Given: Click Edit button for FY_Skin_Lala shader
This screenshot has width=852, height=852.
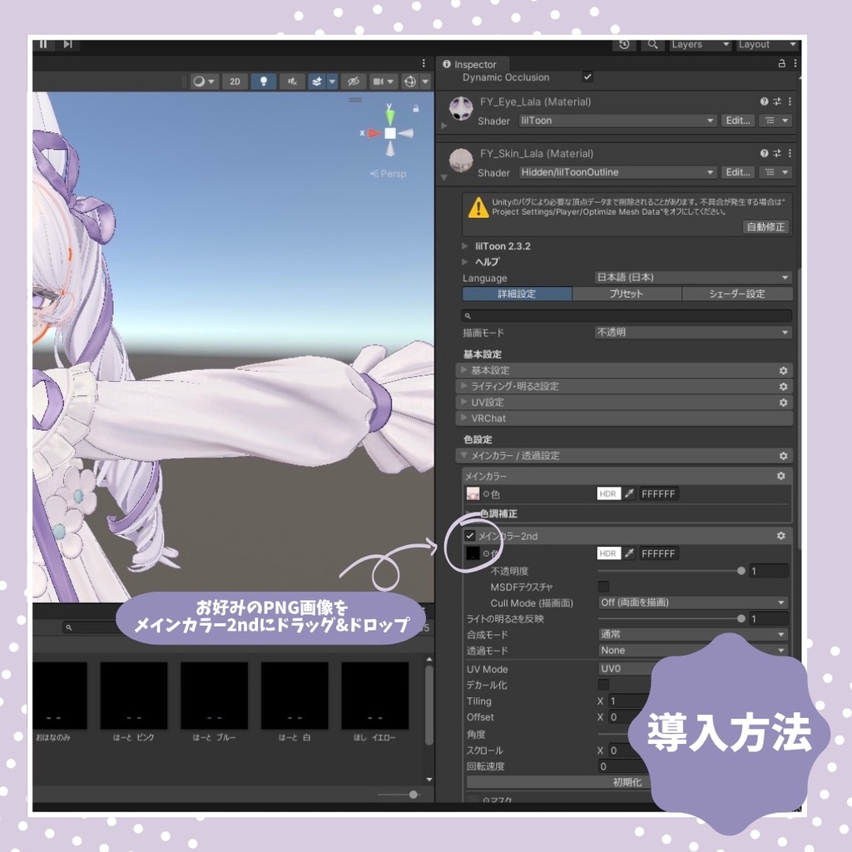Looking at the screenshot, I should (737, 172).
